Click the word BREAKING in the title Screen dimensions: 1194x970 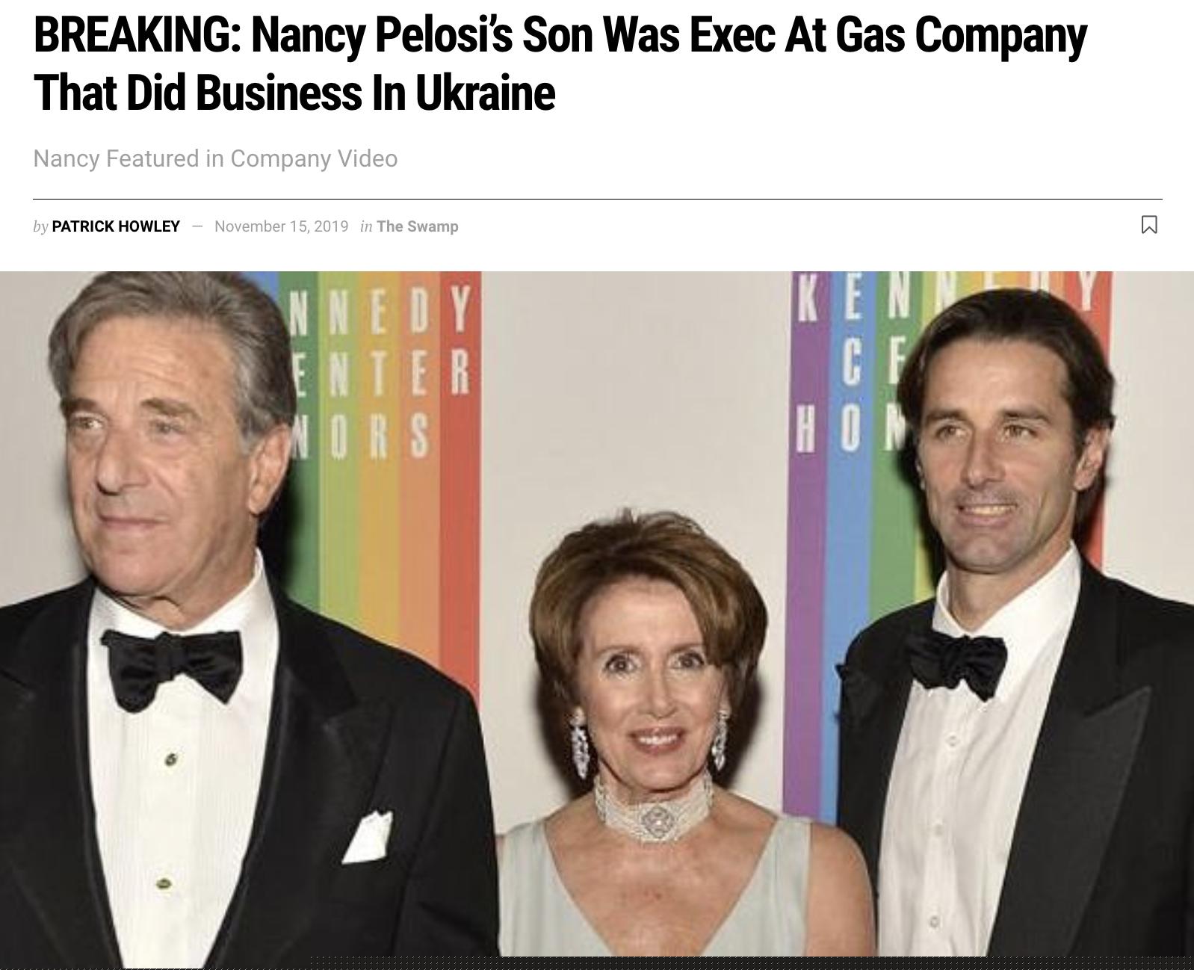[x=137, y=35]
